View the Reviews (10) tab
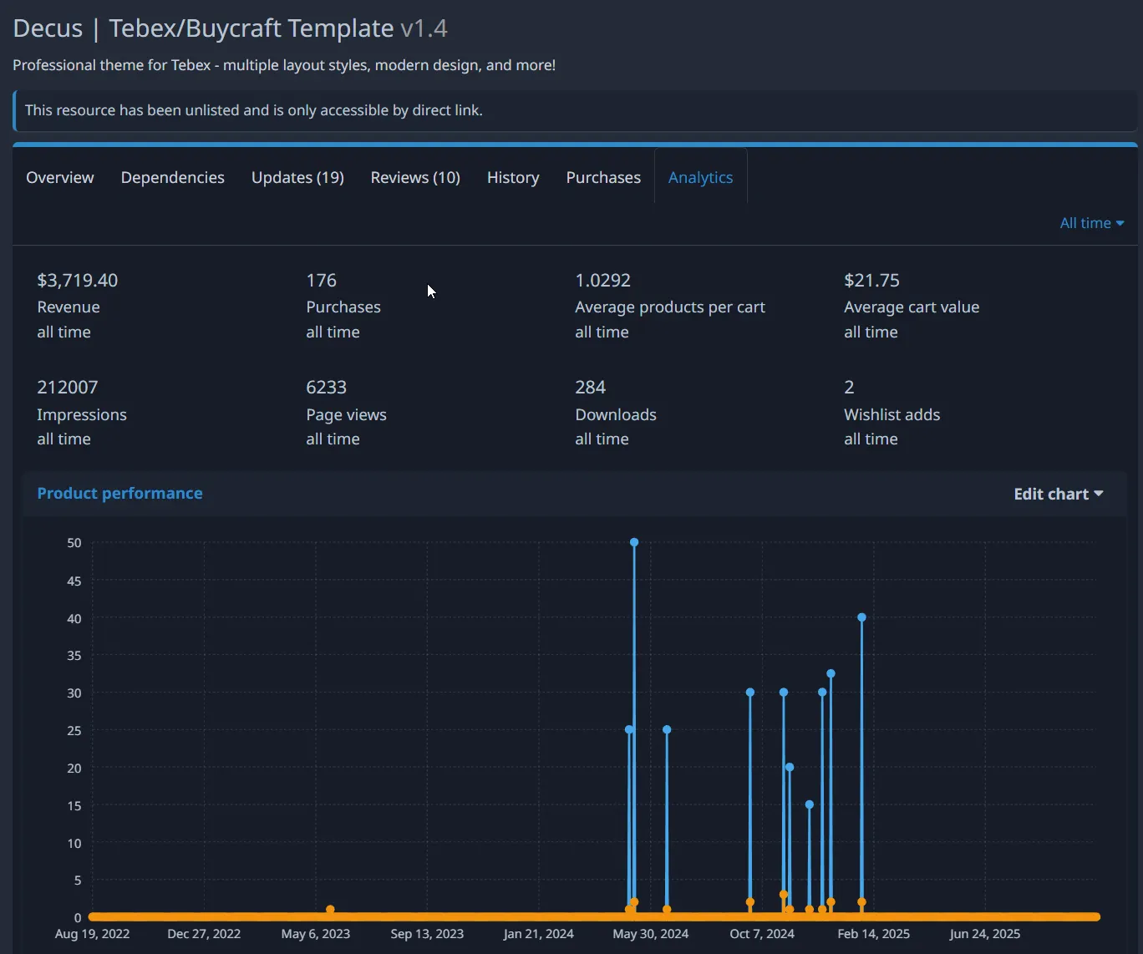Viewport: 1143px width, 954px height. [x=415, y=177]
